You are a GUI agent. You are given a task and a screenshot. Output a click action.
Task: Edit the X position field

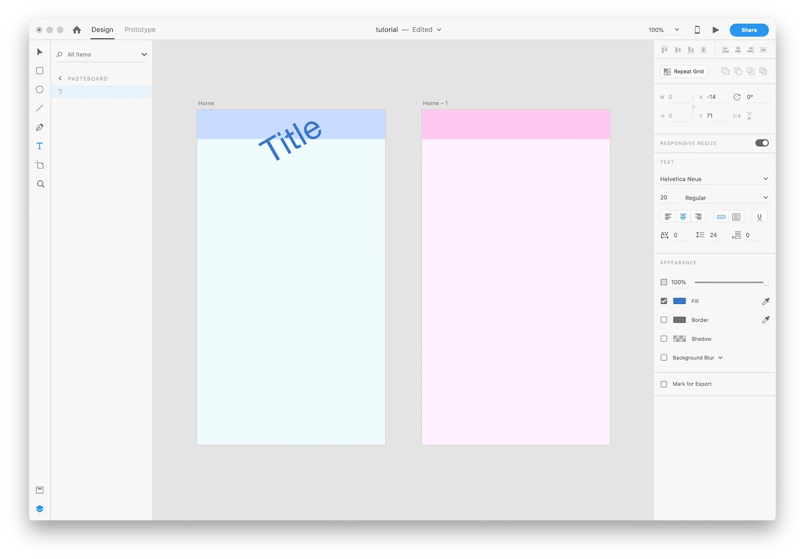coord(716,97)
